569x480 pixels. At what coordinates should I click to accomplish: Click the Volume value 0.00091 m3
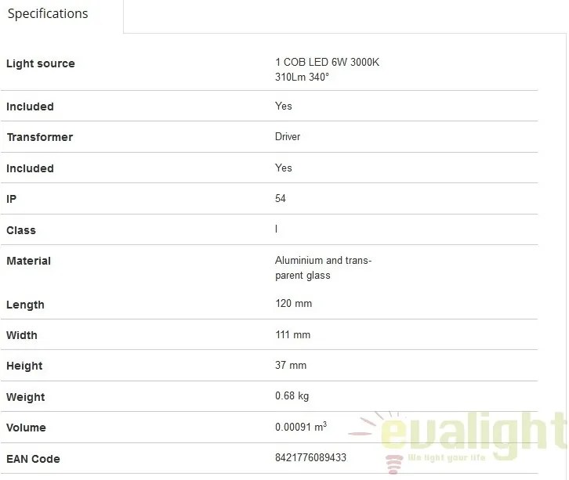301,427
